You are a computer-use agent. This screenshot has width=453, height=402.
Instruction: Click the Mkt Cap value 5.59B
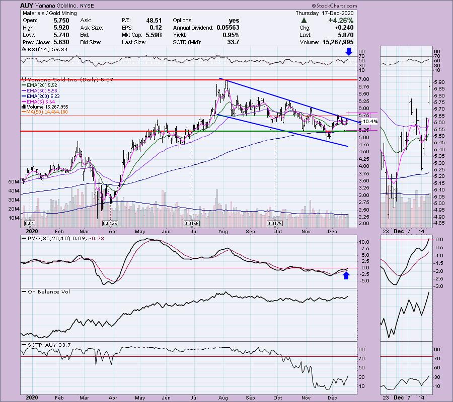click(x=153, y=35)
